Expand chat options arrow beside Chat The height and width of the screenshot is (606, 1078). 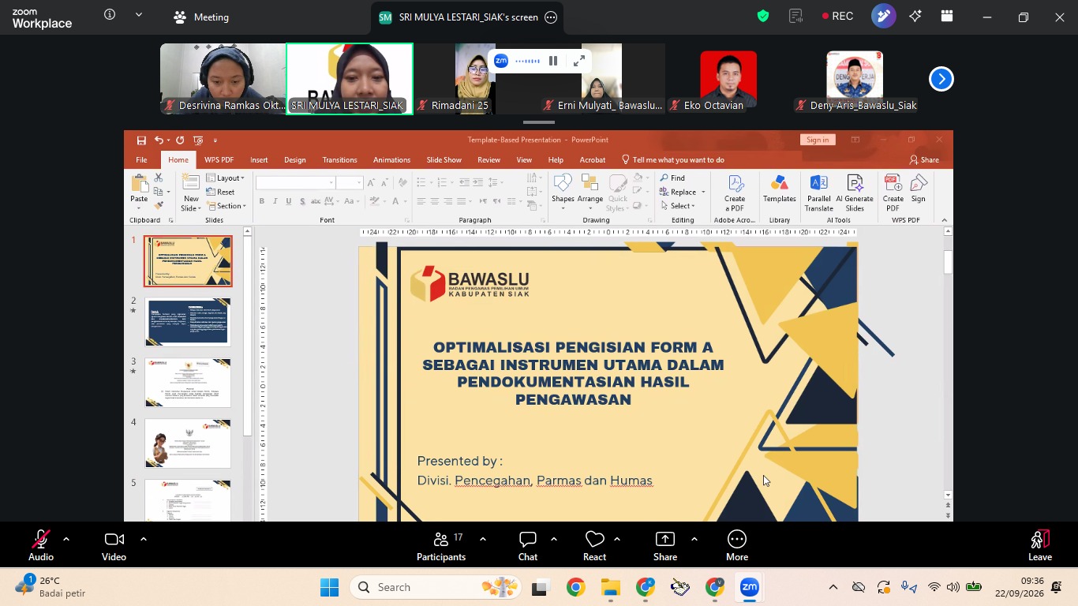coord(554,539)
